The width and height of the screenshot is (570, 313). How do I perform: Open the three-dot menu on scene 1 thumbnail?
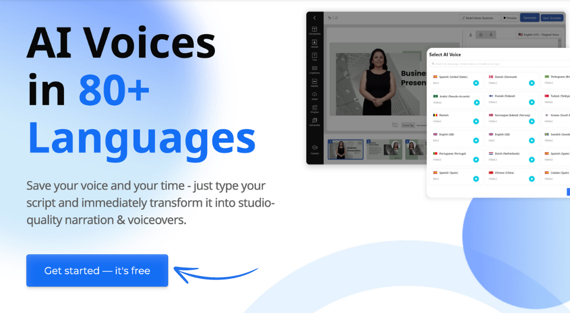(360, 142)
